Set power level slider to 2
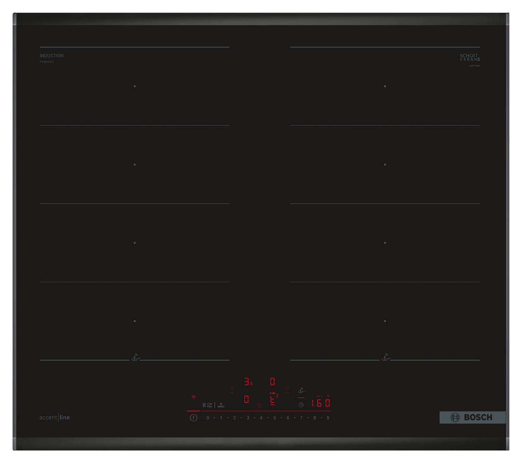The image size is (522, 463). pyautogui.click(x=234, y=418)
